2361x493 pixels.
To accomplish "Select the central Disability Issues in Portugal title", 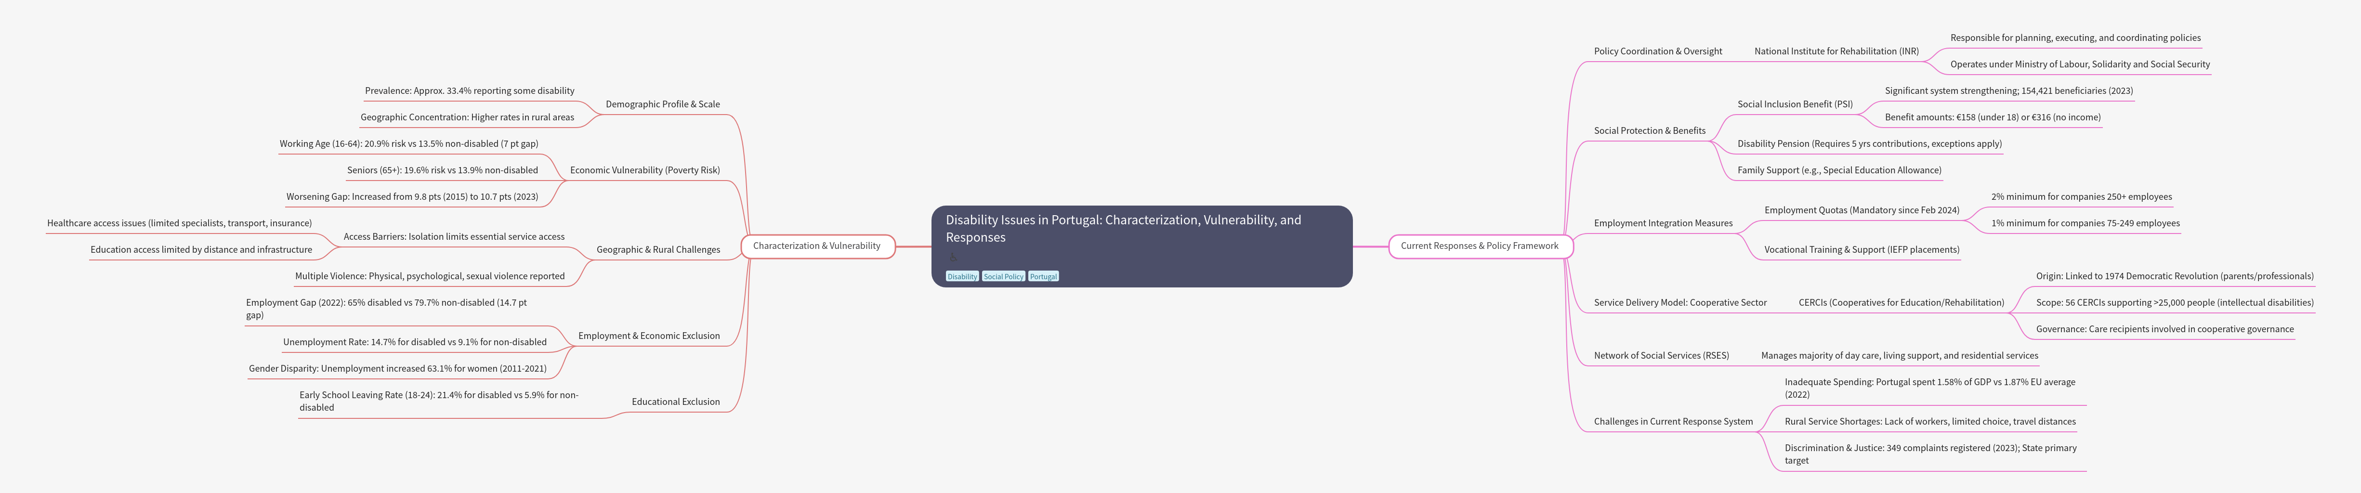I will [1123, 228].
